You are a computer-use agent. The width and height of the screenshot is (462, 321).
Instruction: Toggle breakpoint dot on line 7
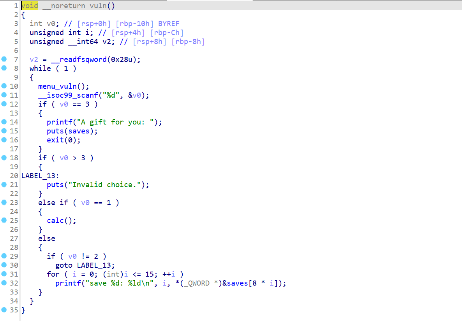pyautogui.click(x=4, y=60)
